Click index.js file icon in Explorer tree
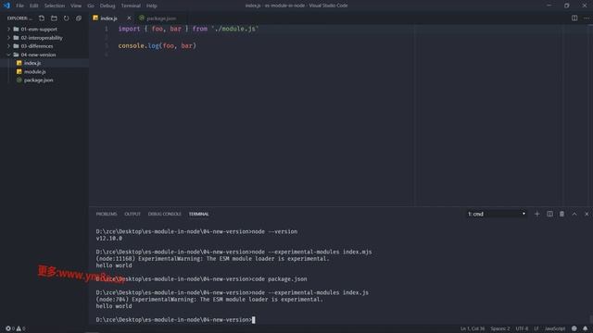 (x=19, y=63)
